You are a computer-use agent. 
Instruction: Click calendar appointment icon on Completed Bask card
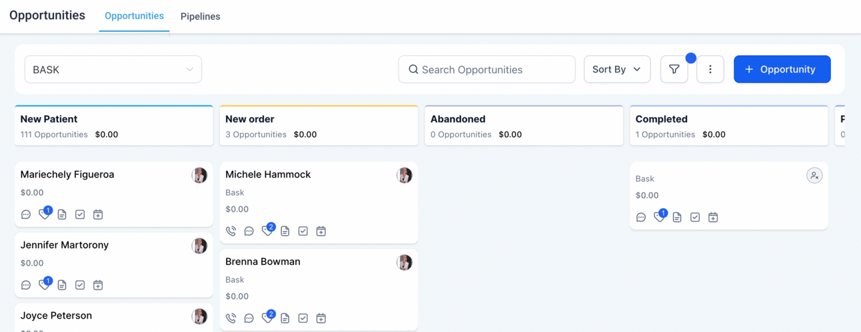(x=713, y=217)
